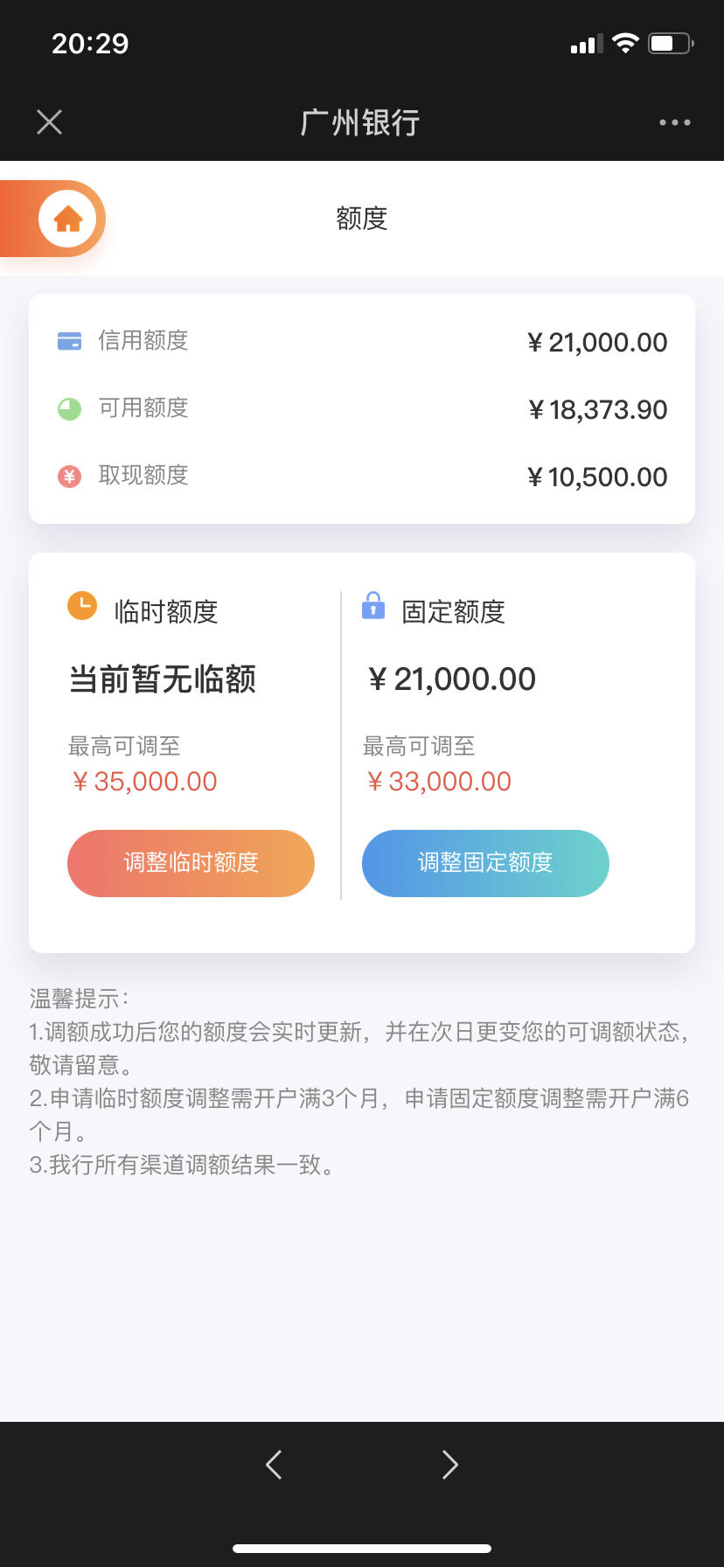The width and height of the screenshot is (724, 1567).
Task: Tap the blue credit card icon
Action: (x=69, y=341)
